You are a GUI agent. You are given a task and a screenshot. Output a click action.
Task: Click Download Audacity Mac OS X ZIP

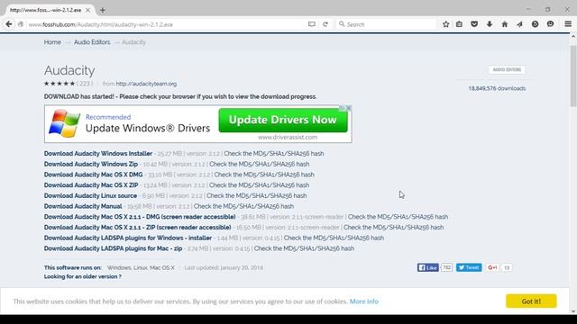(x=91, y=185)
